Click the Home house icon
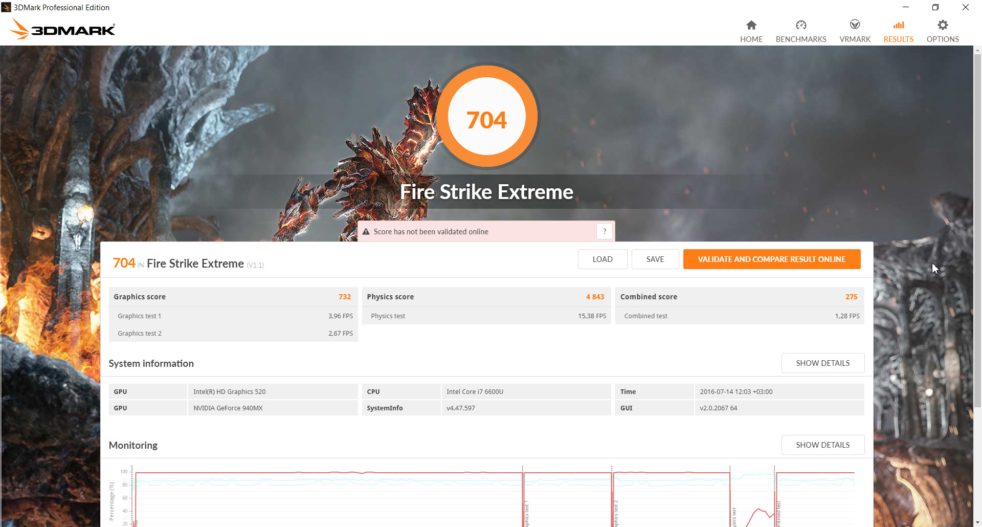982x527 pixels. (x=751, y=25)
